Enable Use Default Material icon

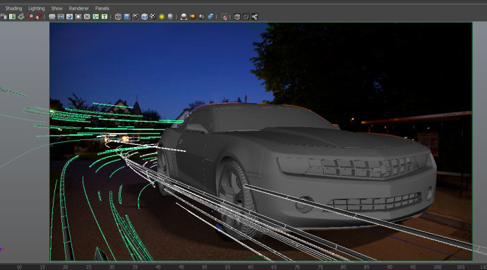pos(136,16)
